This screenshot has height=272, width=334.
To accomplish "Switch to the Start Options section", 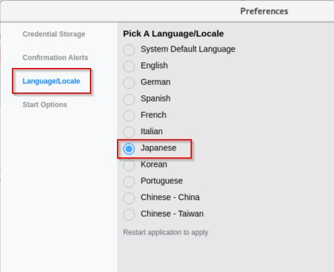I will [45, 105].
